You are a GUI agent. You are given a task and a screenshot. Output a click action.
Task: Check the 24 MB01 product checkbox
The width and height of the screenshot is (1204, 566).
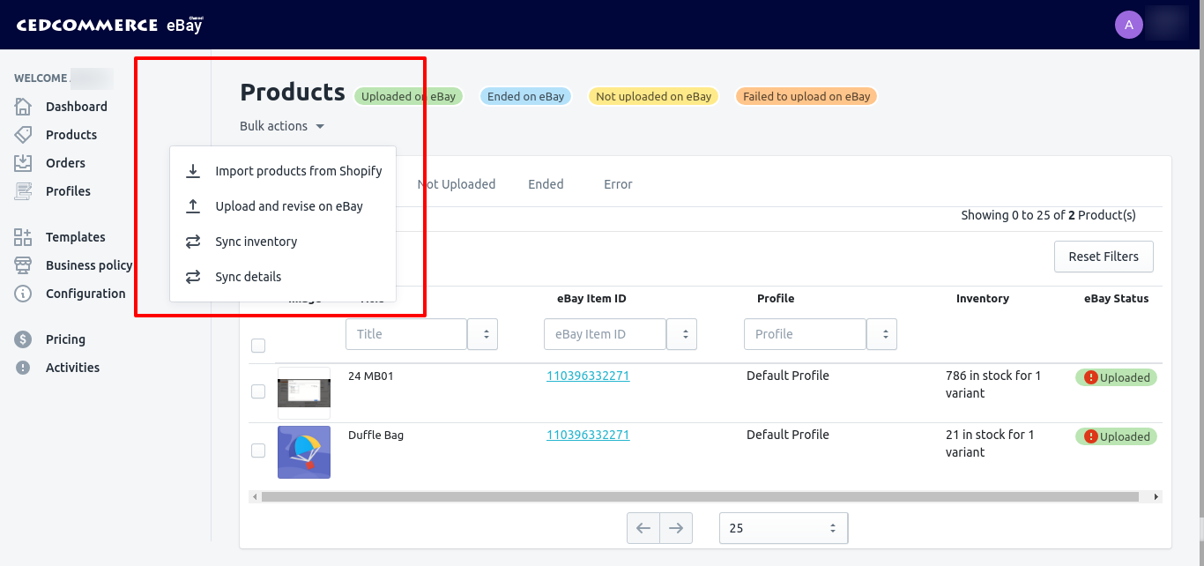click(258, 391)
